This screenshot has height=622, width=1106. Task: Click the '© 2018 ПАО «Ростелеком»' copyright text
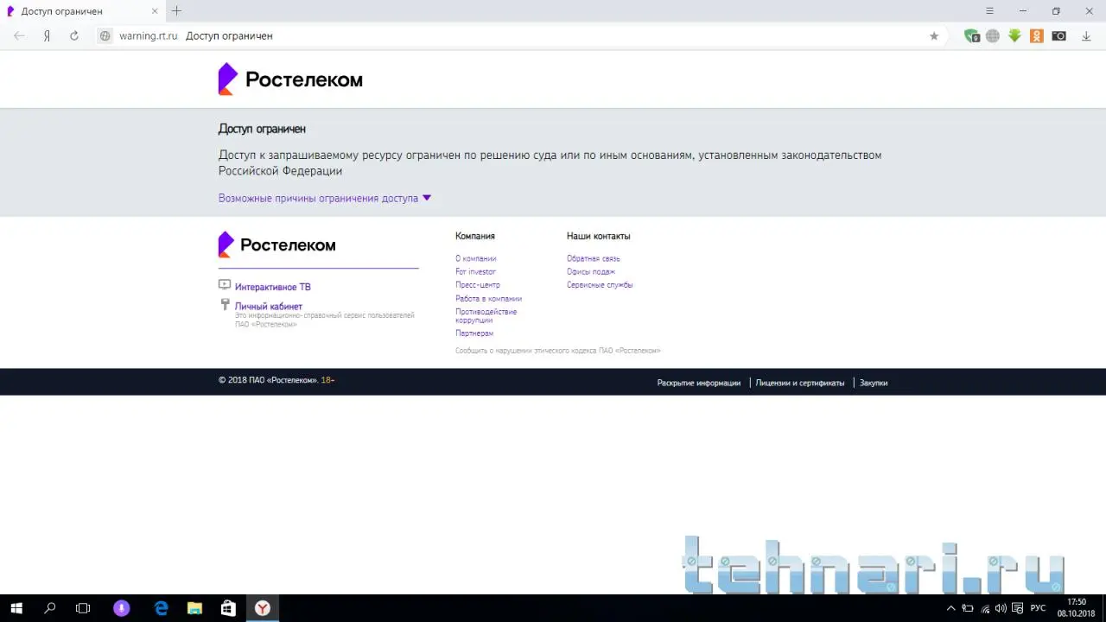[x=268, y=380]
